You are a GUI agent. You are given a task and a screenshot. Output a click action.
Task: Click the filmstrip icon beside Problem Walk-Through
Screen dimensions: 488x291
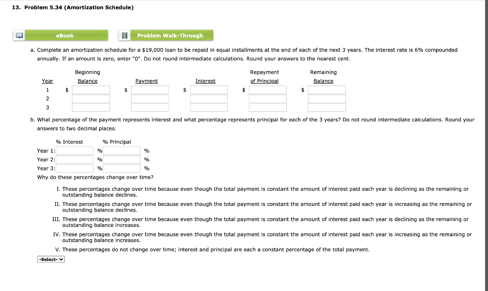(x=125, y=35)
